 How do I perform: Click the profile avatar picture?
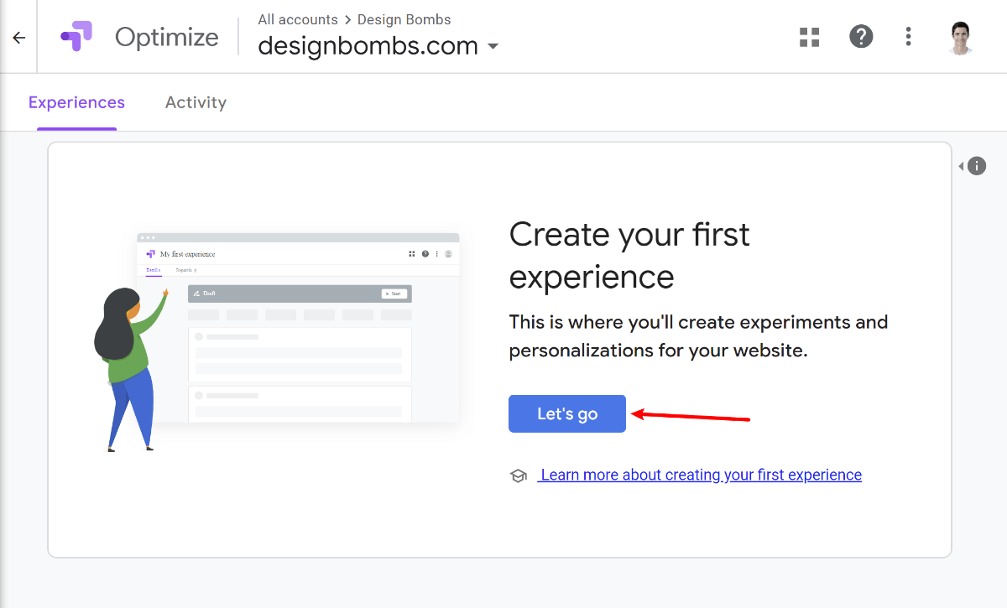click(x=960, y=36)
